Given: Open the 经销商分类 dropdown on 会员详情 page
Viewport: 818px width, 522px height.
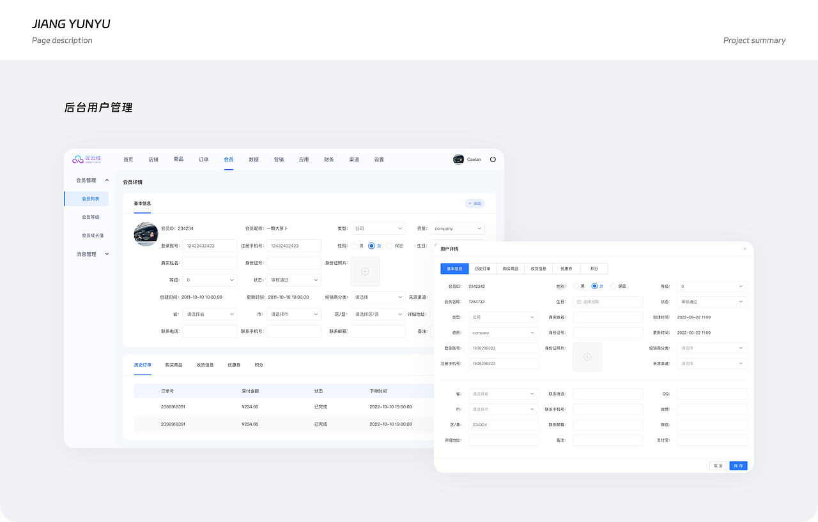Looking at the screenshot, I should point(378,297).
